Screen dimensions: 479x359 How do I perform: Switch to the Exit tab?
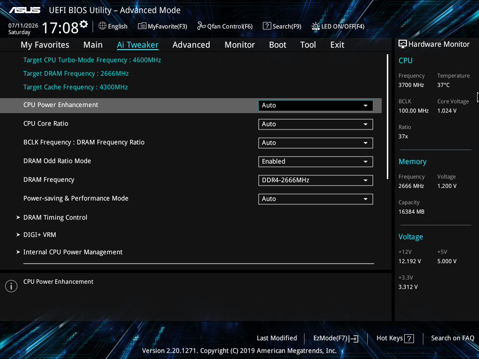coord(337,45)
